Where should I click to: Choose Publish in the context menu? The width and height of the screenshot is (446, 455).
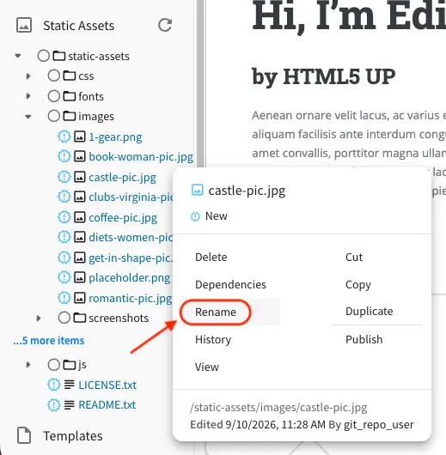point(364,339)
